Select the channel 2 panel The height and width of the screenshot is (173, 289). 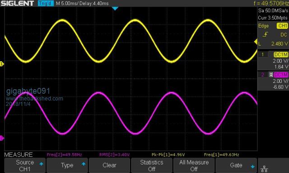tap(273, 81)
